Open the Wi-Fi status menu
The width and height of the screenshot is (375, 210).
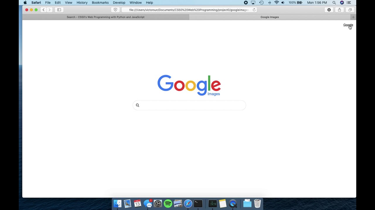(277, 3)
